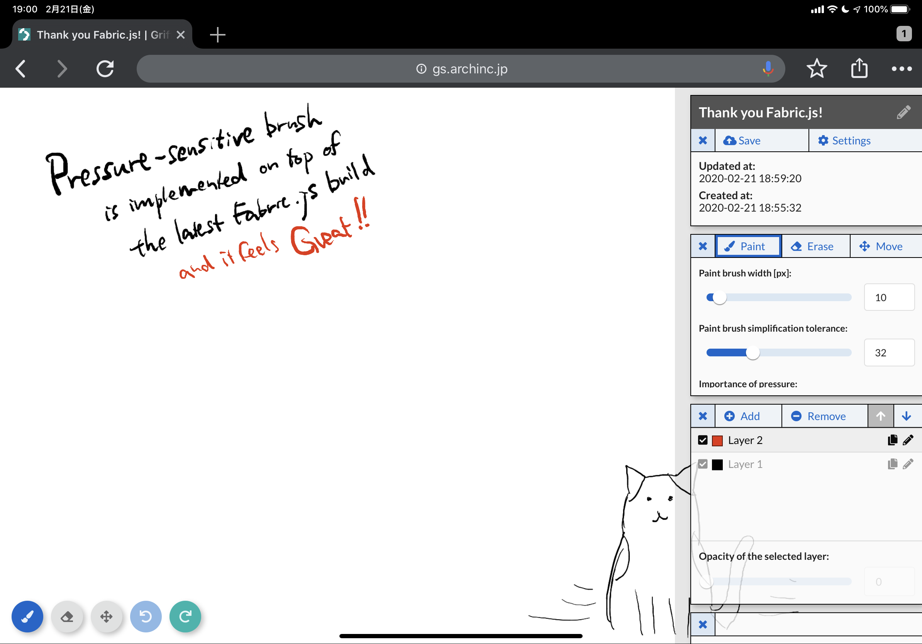Close the info panel with the X

pyautogui.click(x=703, y=141)
